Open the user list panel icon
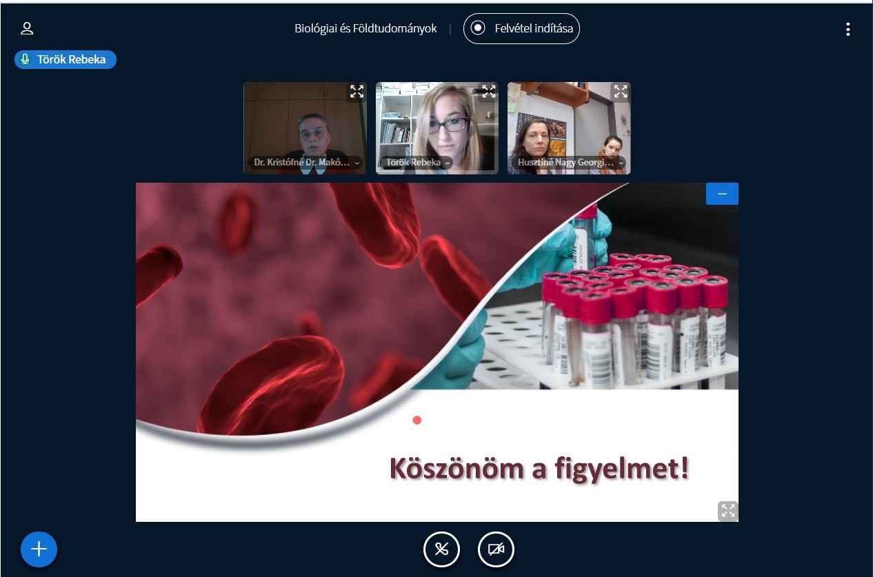This screenshot has height=577, width=873. pos(27,29)
